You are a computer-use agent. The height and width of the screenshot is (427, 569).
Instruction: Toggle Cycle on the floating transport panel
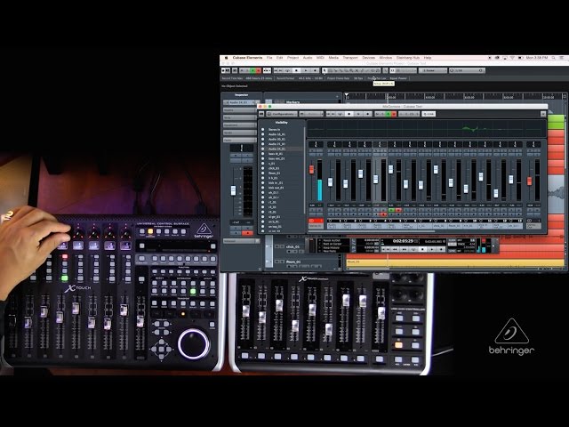(x=413, y=249)
